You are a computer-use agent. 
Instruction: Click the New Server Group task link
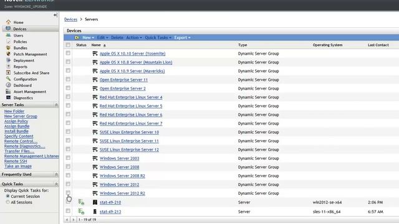pyautogui.click(x=21, y=116)
